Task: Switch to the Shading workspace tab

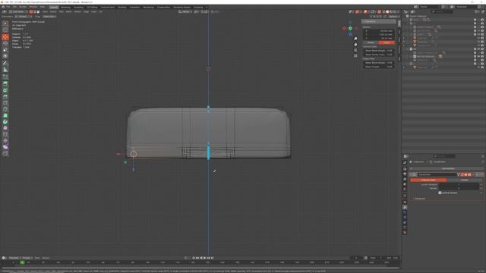Action: [x=121, y=7]
